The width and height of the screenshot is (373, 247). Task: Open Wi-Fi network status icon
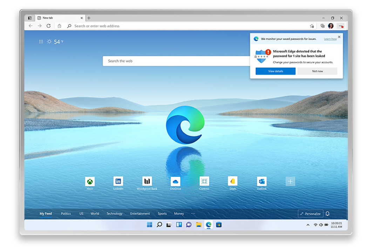point(316,225)
